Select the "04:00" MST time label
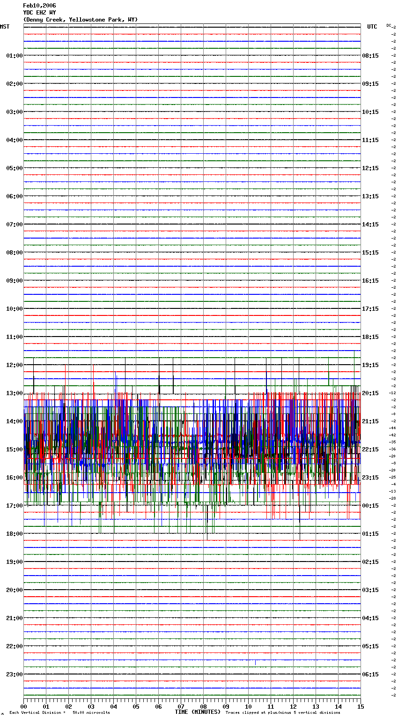This screenshot has height=719, width=398. [x=15, y=140]
